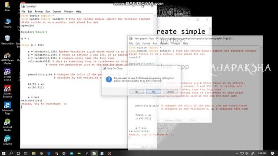This screenshot has height=156, width=278.
Task: Click 'fd(50 + x)' line in untitled editor
Action: (x=36, y=84)
